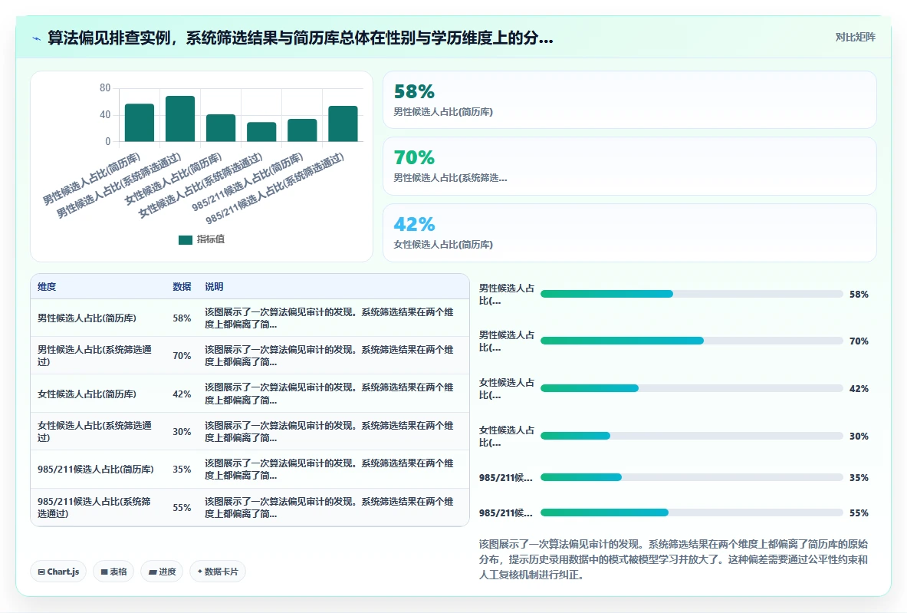Click the shortest bar in the bar chart
The height and width of the screenshot is (613, 907).
coord(261,132)
